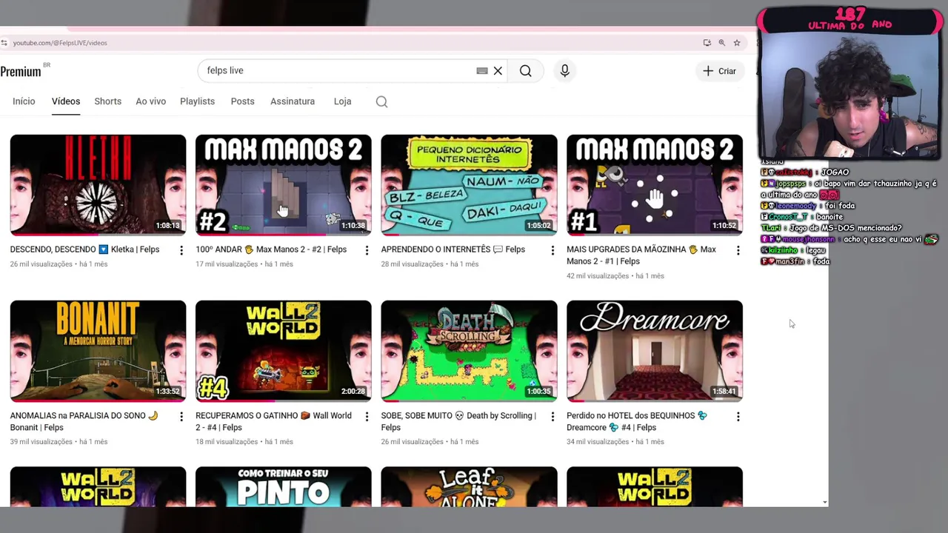The width and height of the screenshot is (948, 533).
Task: Open options menu for Death by Scrolling video
Action: pos(553,417)
